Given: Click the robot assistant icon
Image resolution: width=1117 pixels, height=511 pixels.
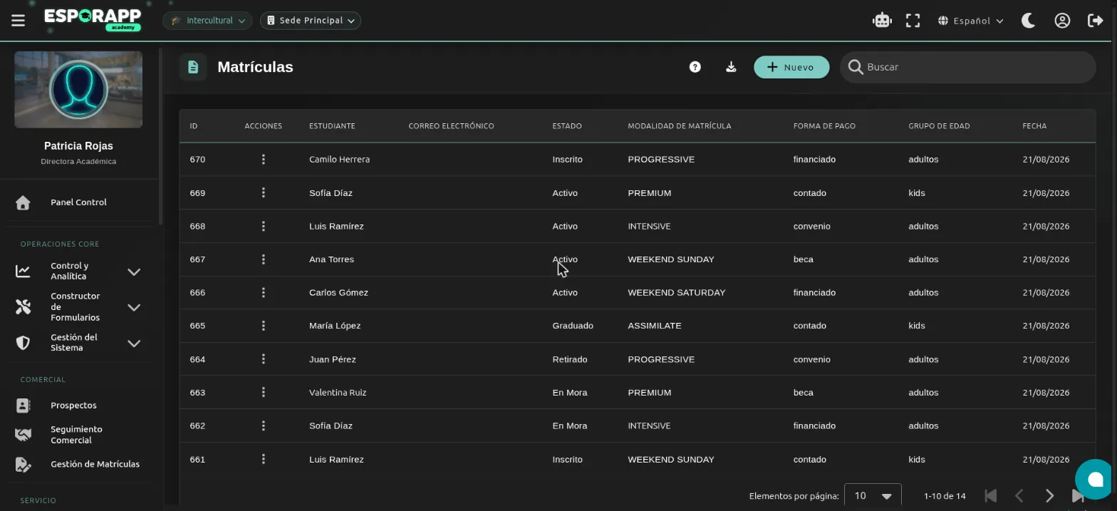Looking at the screenshot, I should coord(882,21).
